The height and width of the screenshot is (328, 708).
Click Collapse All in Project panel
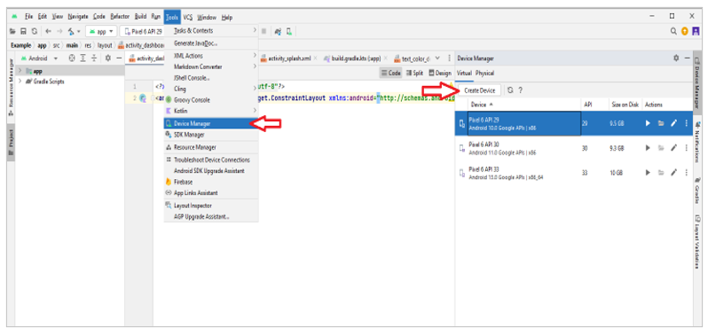click(94, 59)
